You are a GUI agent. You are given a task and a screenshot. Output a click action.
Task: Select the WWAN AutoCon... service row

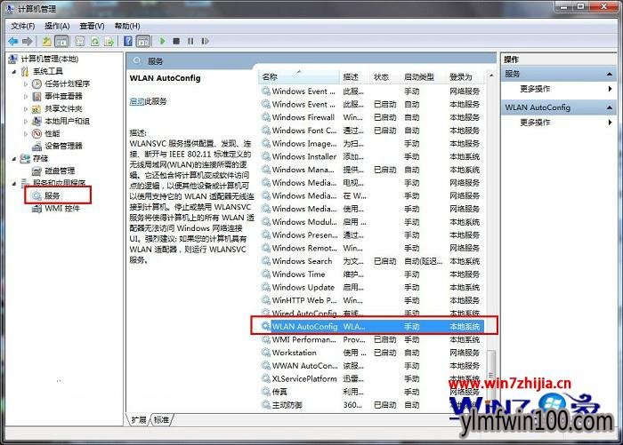[372, 366]
